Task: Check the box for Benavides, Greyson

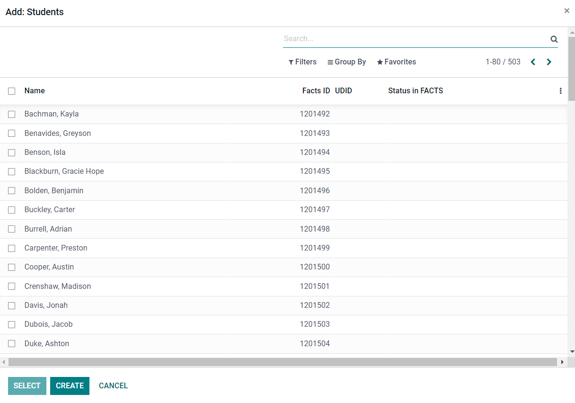Action: 12,134
